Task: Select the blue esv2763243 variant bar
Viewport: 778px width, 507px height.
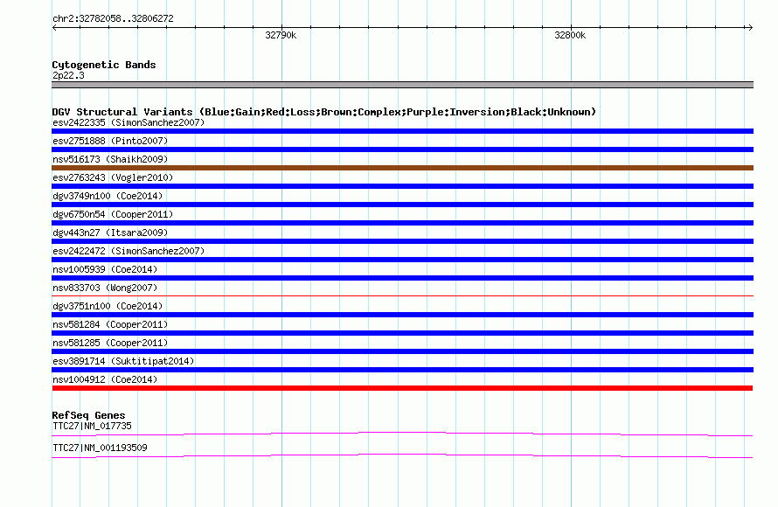Action: point(402,186)
